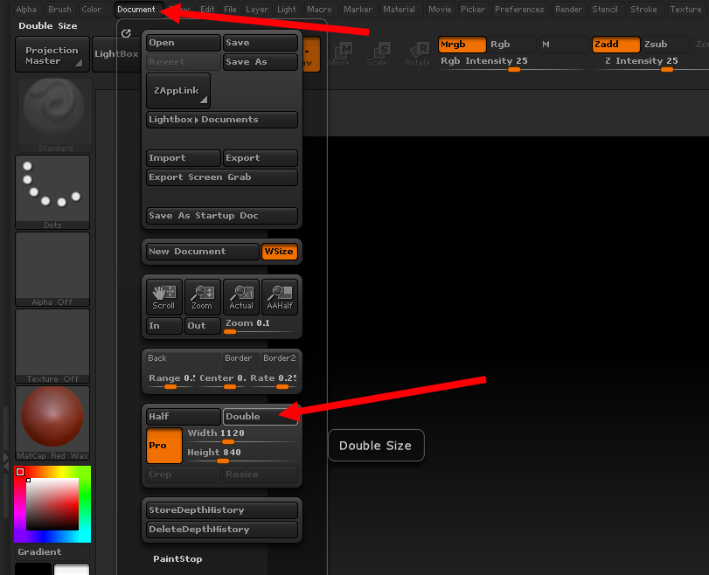The height and width of the screenshot is (575, 709).
Task: Click the white main color swatch
Action: click(72, 569)
